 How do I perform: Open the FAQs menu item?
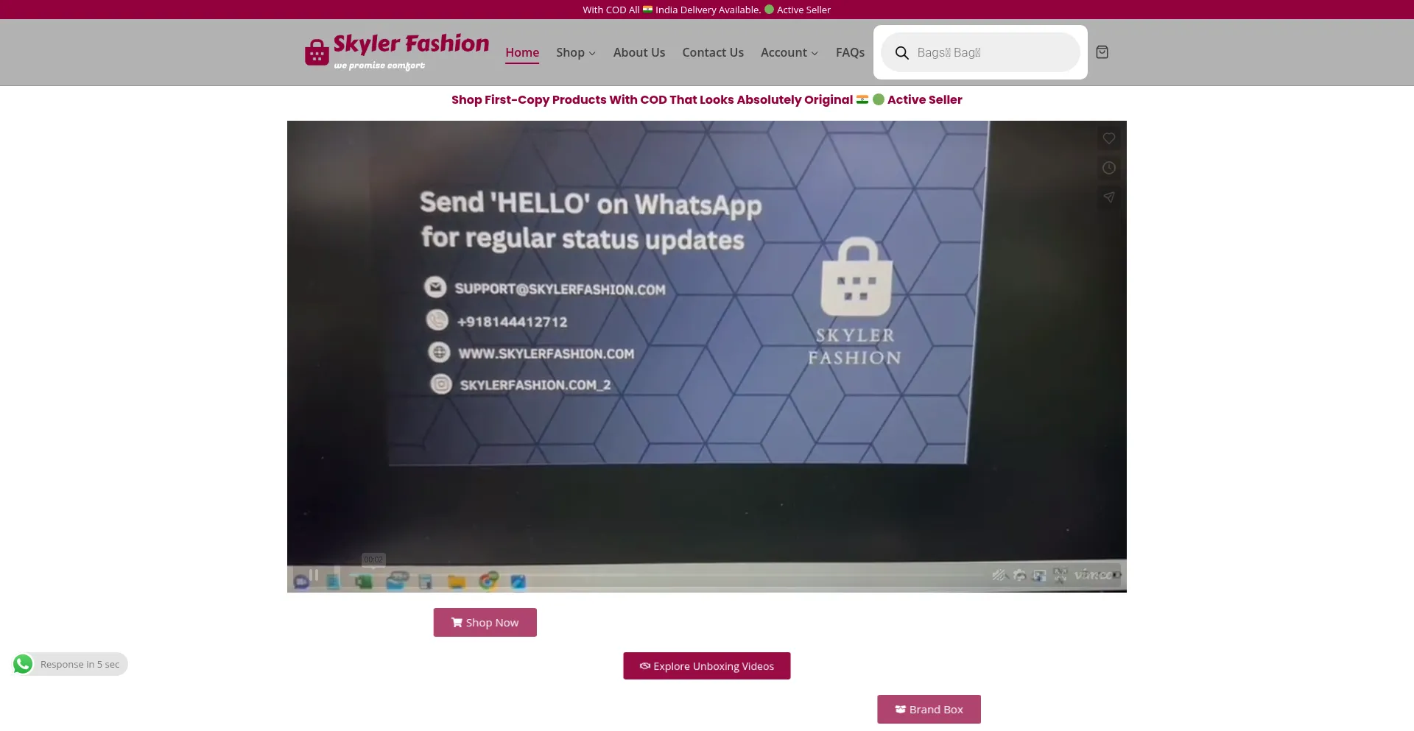tap(850, 52)
